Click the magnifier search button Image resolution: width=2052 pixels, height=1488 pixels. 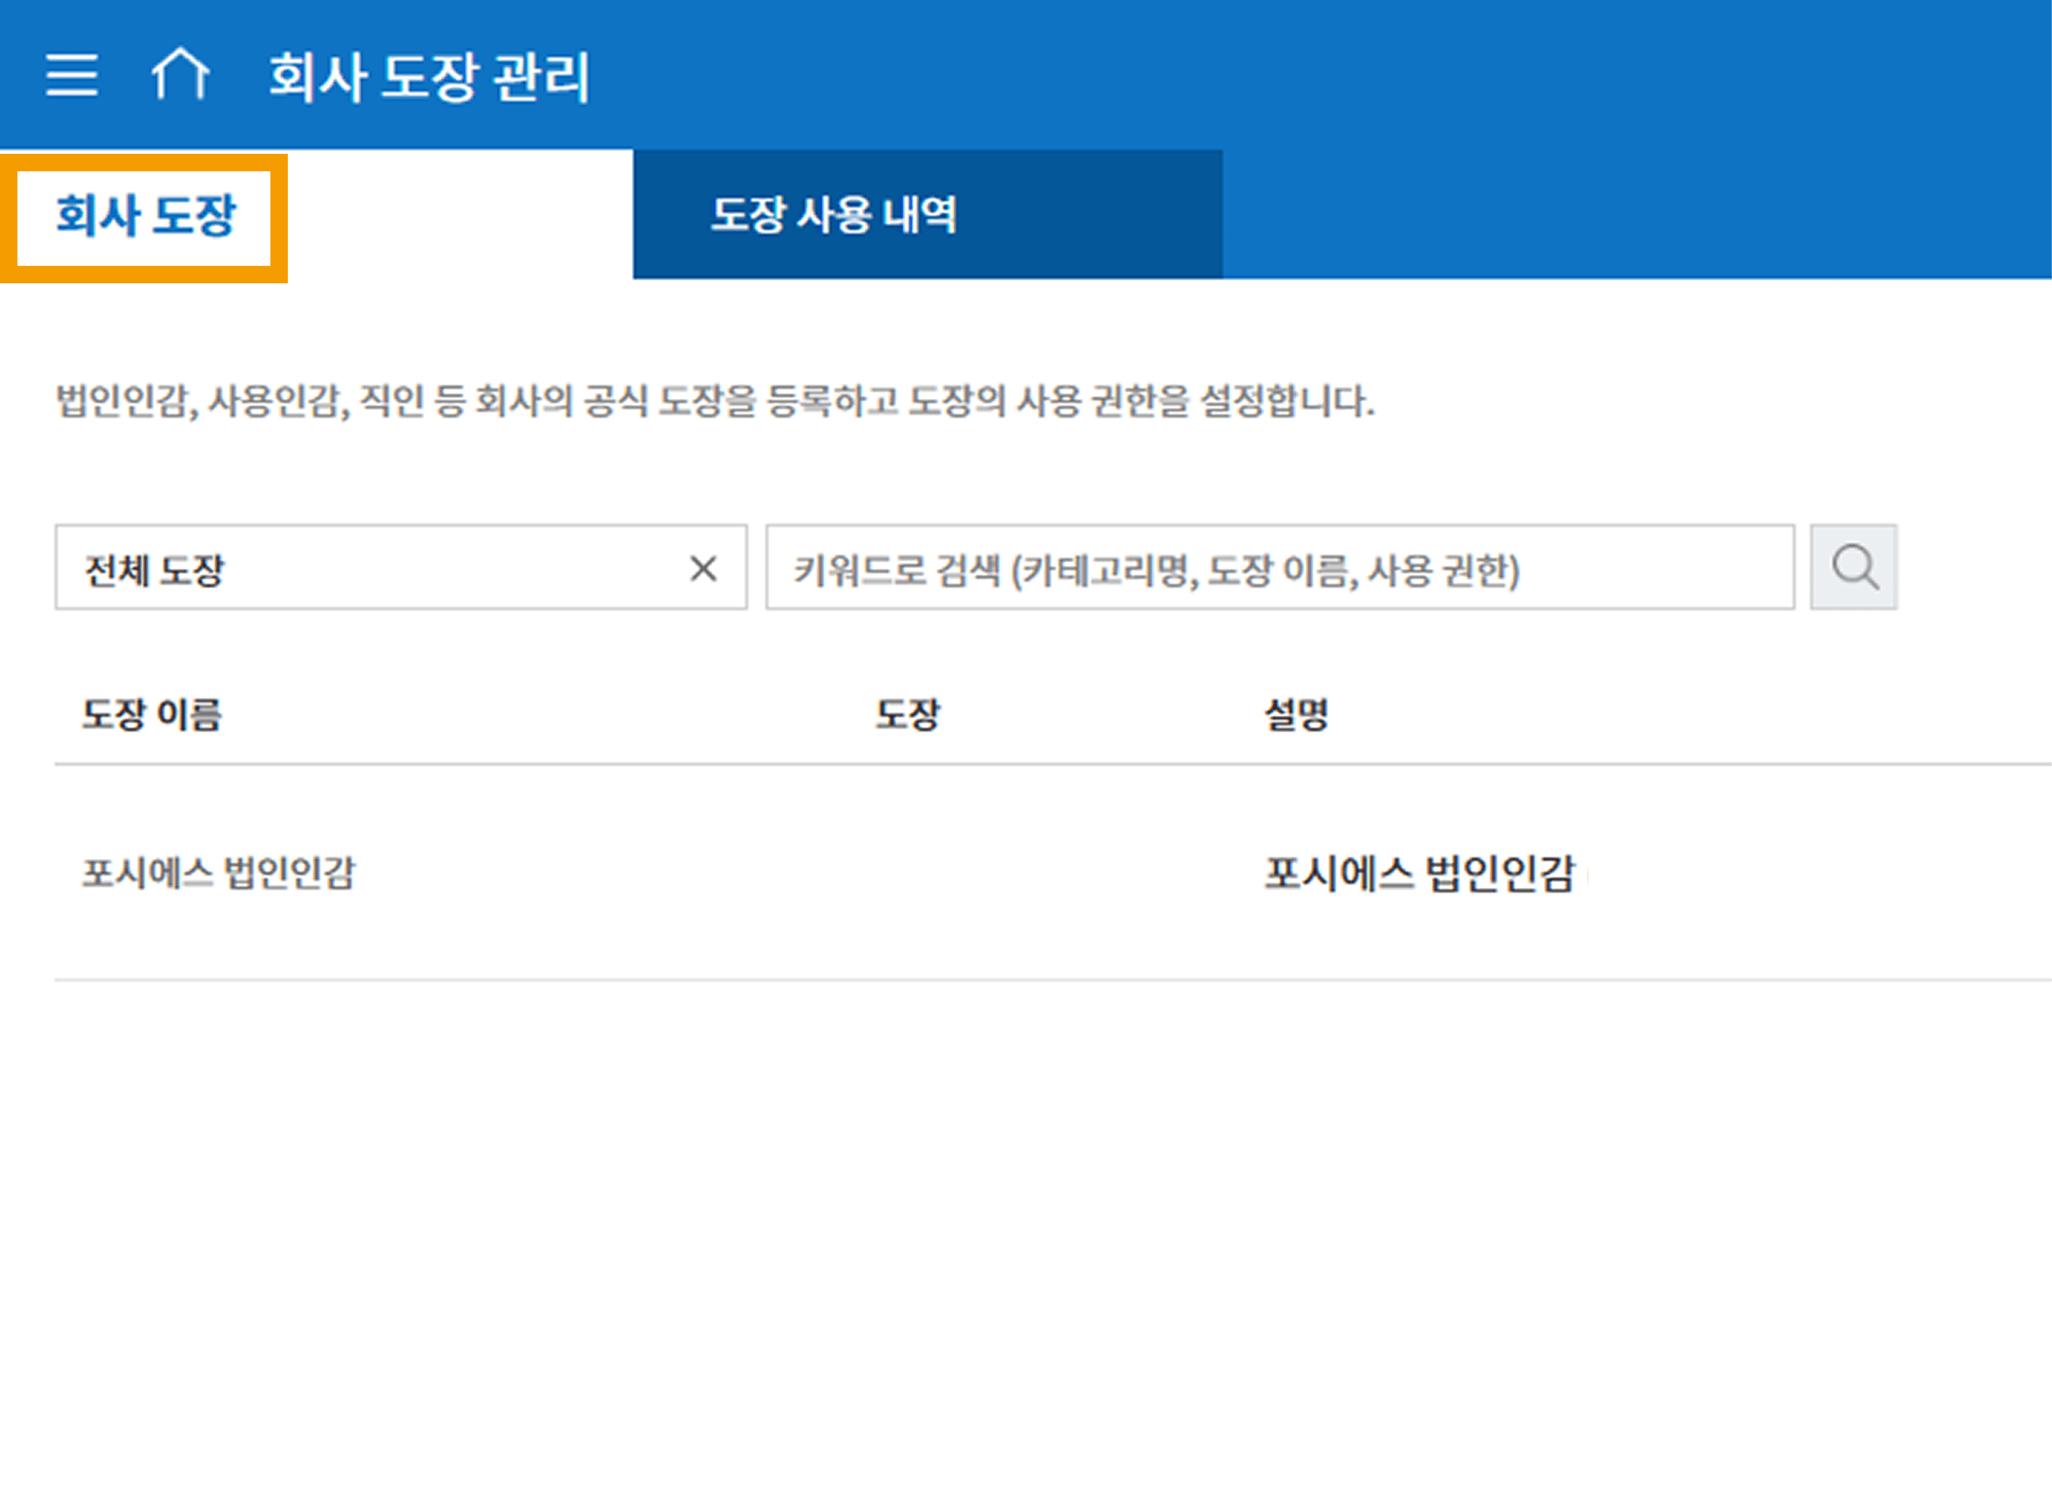click(x=1853, y=567)
